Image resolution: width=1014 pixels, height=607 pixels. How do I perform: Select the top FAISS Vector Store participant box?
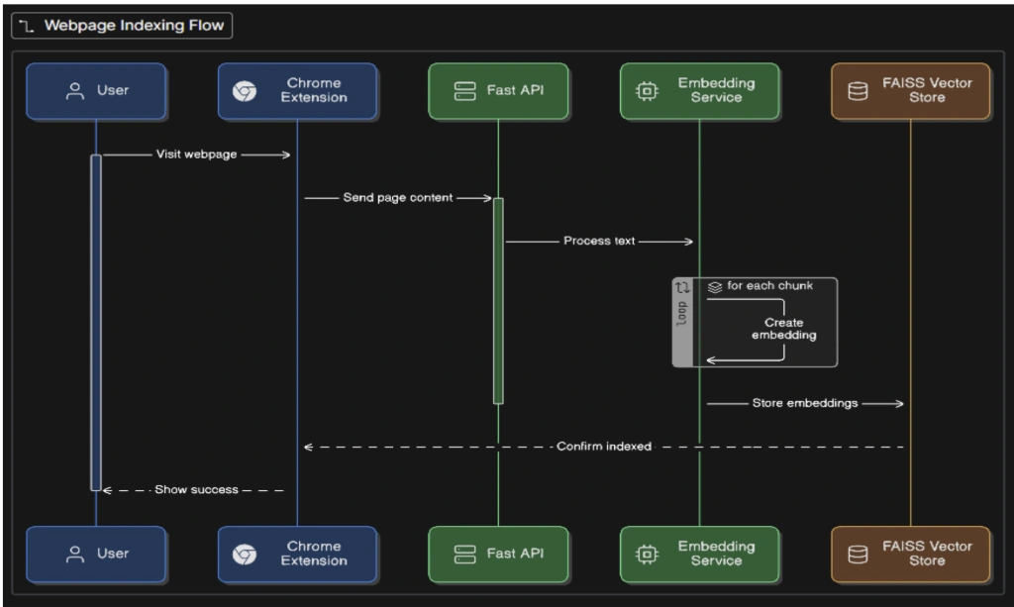(x=911, y=91)
